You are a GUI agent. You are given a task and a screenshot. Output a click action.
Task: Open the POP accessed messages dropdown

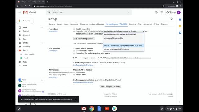click(x=129, y=58)
